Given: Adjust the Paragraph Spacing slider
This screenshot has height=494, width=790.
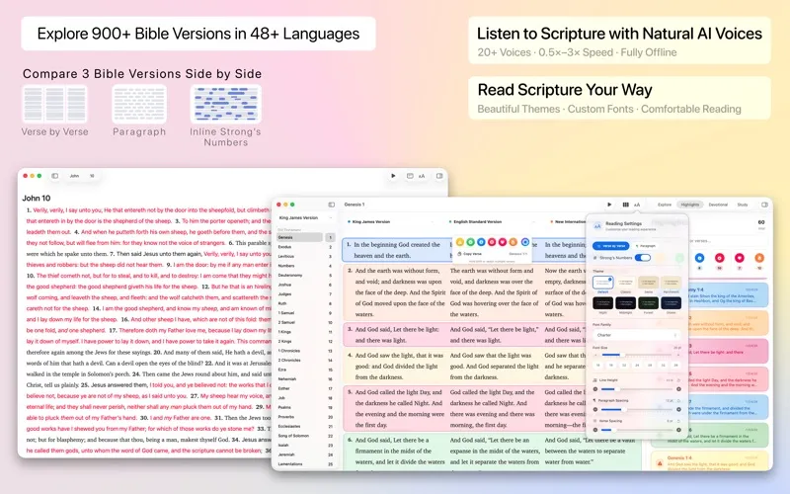Looking at the screenshot, I should 637,409.
